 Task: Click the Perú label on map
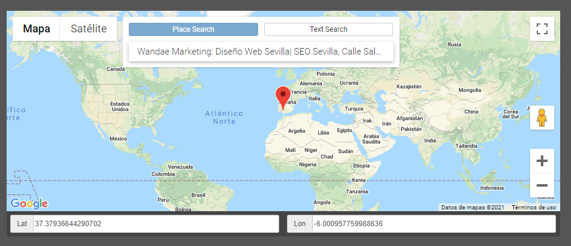point(163,200)
